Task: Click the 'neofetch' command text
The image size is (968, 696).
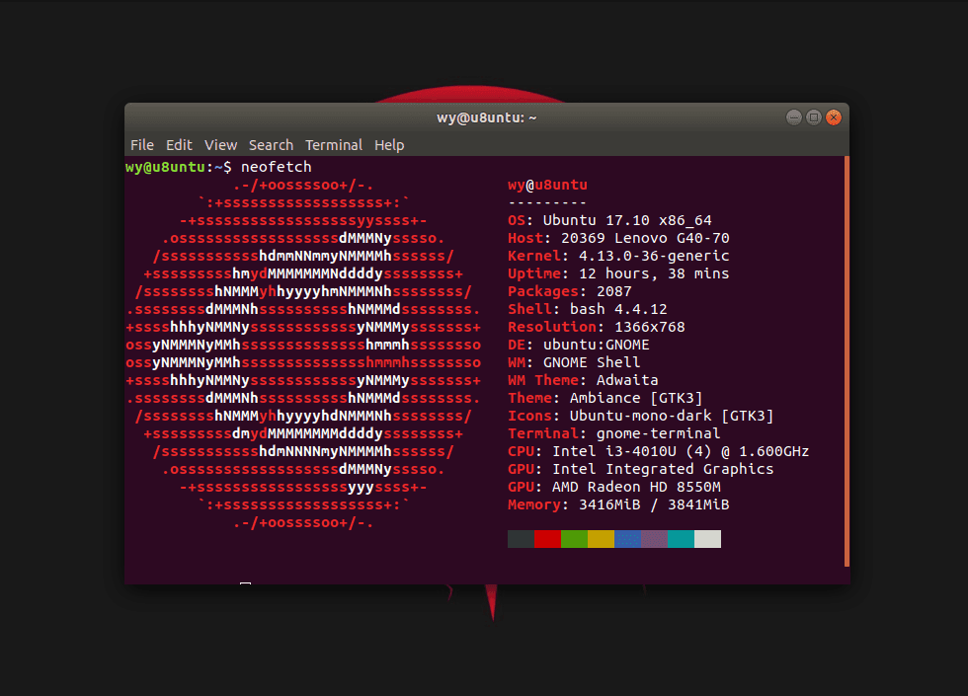Action: 276,167
